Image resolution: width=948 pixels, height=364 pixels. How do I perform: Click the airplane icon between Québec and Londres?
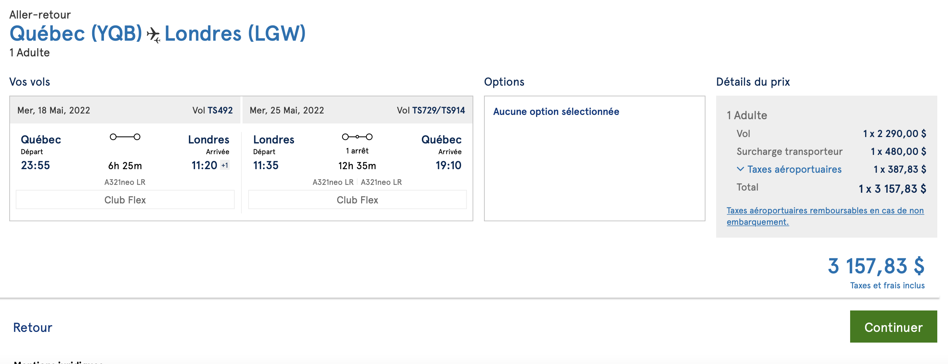pyautogui.click(x=153, y=35)
